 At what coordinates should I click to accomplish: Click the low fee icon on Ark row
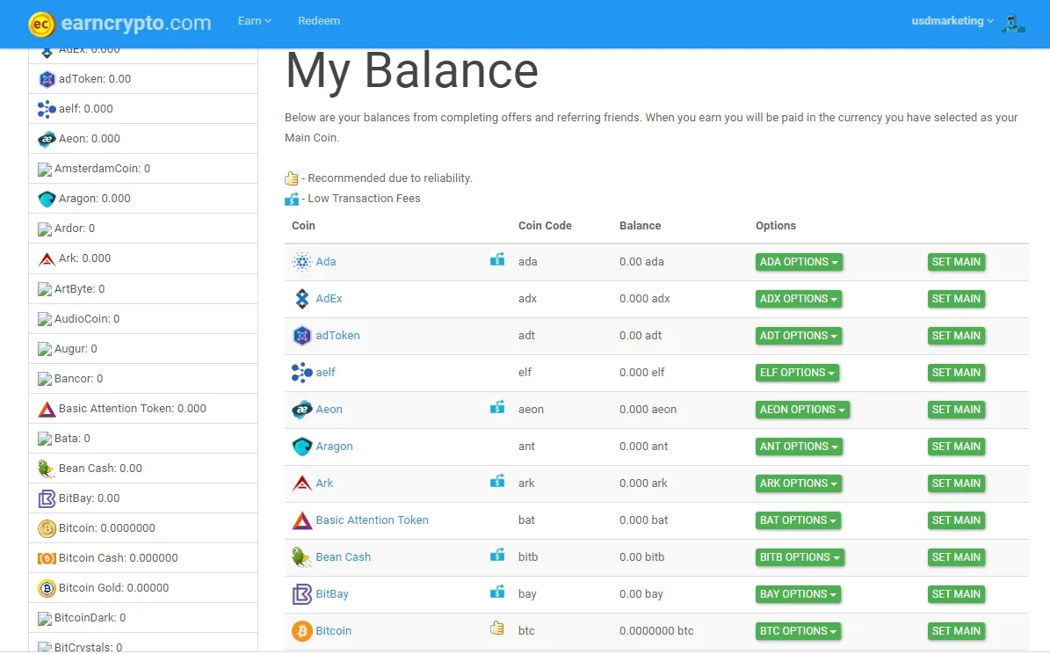(496, 481)
